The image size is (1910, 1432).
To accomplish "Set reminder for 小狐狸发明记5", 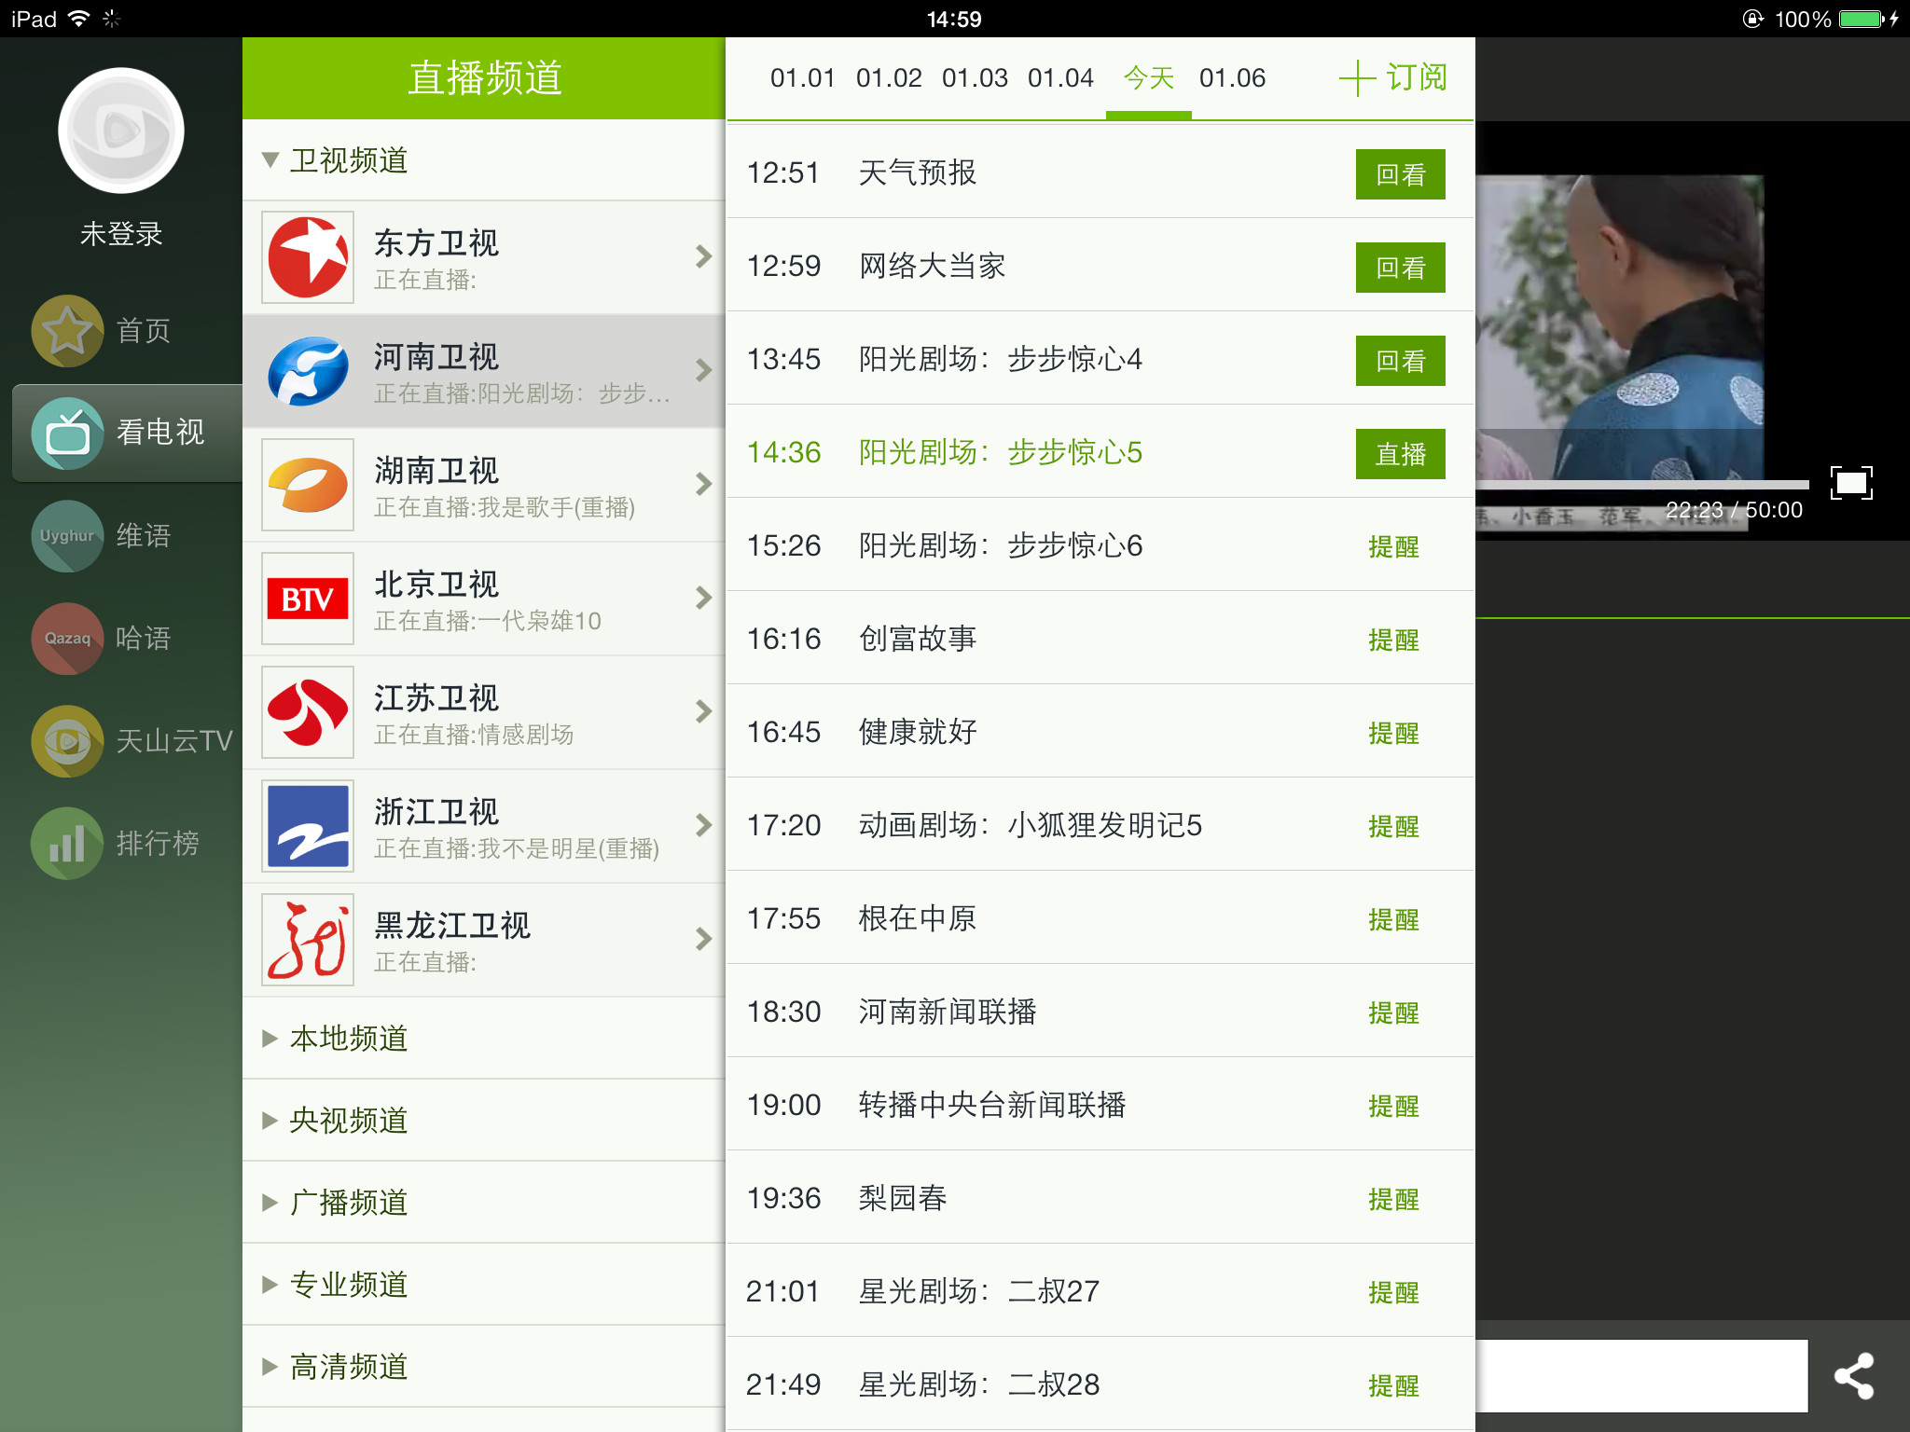I will [x=1394, y=827].
